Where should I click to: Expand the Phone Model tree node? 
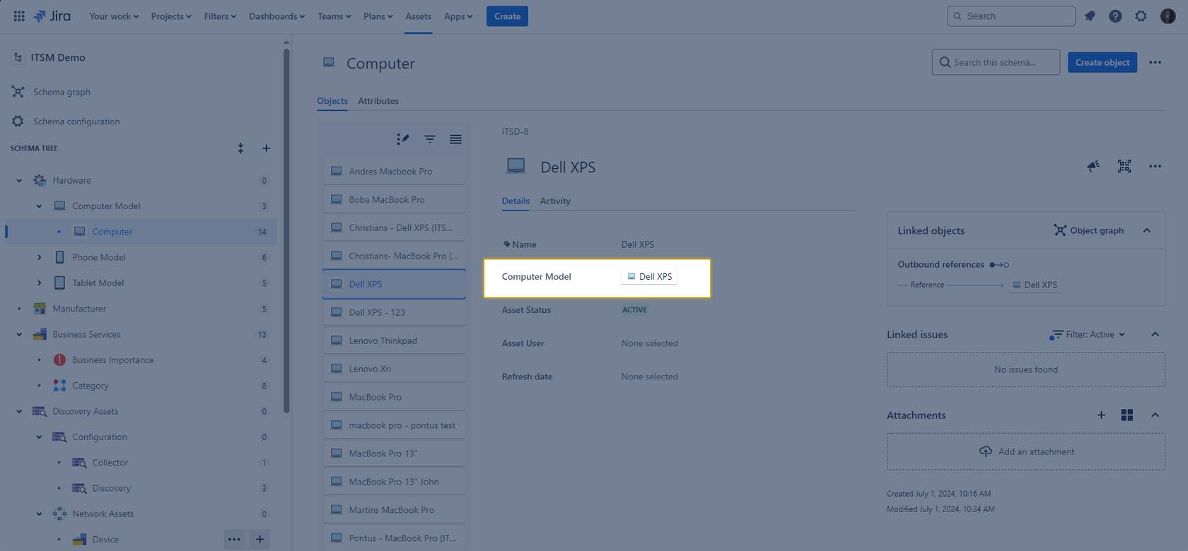click(39, 258)
